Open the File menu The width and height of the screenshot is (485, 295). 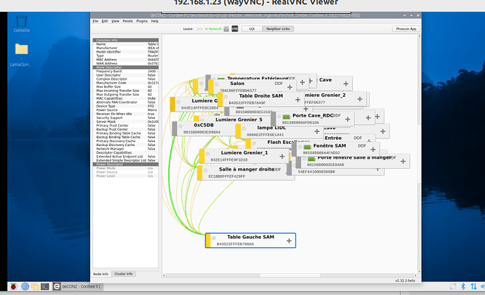(x=96, y=21)
